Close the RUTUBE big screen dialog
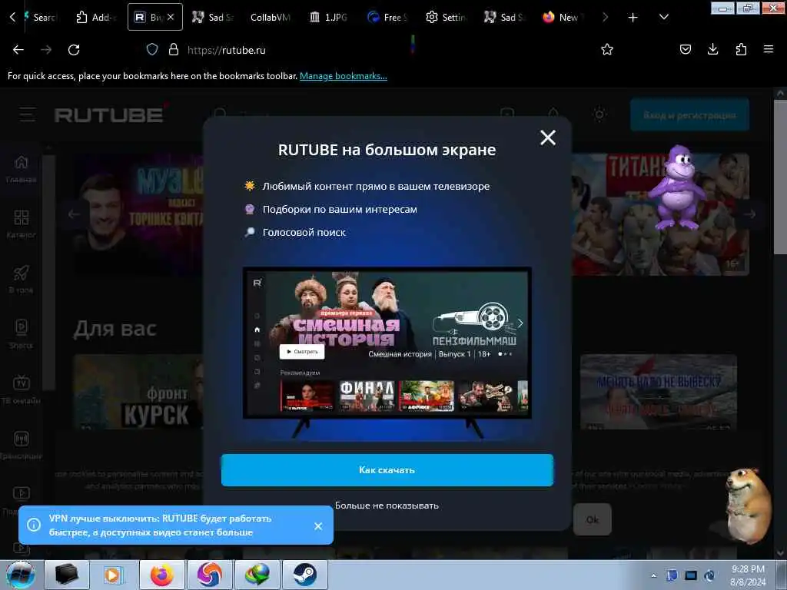This screenshot has height=590, width=787. point(547,137)
